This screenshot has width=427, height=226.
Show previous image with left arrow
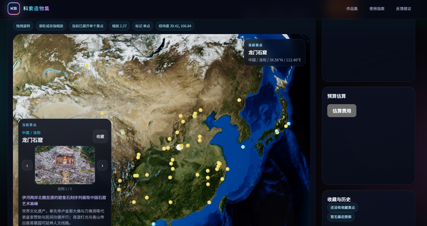coord(27,165)
